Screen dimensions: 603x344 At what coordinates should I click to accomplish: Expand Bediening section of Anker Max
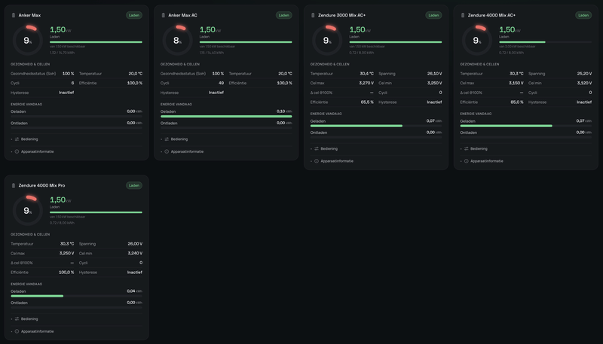77,139
